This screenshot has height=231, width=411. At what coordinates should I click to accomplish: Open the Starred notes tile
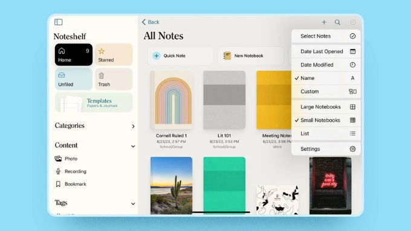coord(114,54)
